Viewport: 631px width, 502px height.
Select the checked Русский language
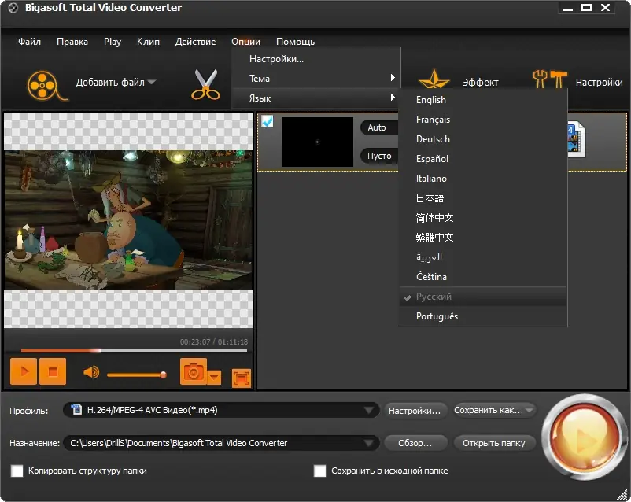(x=483, y=297)
